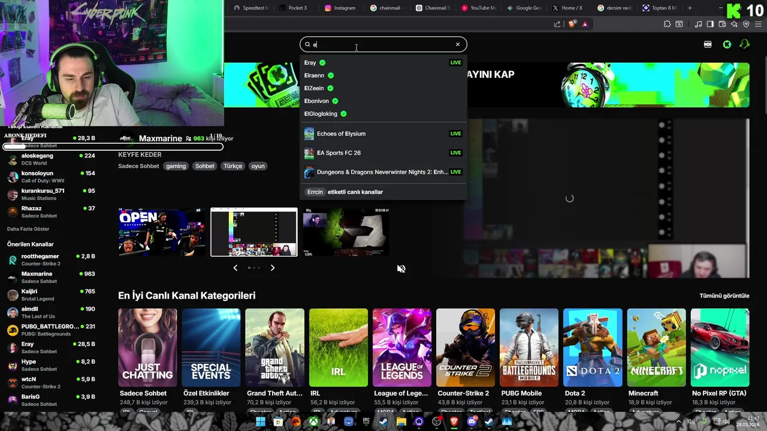Screen dimensions: 767x431
Task: Open the Brave playlist music note icon
Action: point(698,24)
